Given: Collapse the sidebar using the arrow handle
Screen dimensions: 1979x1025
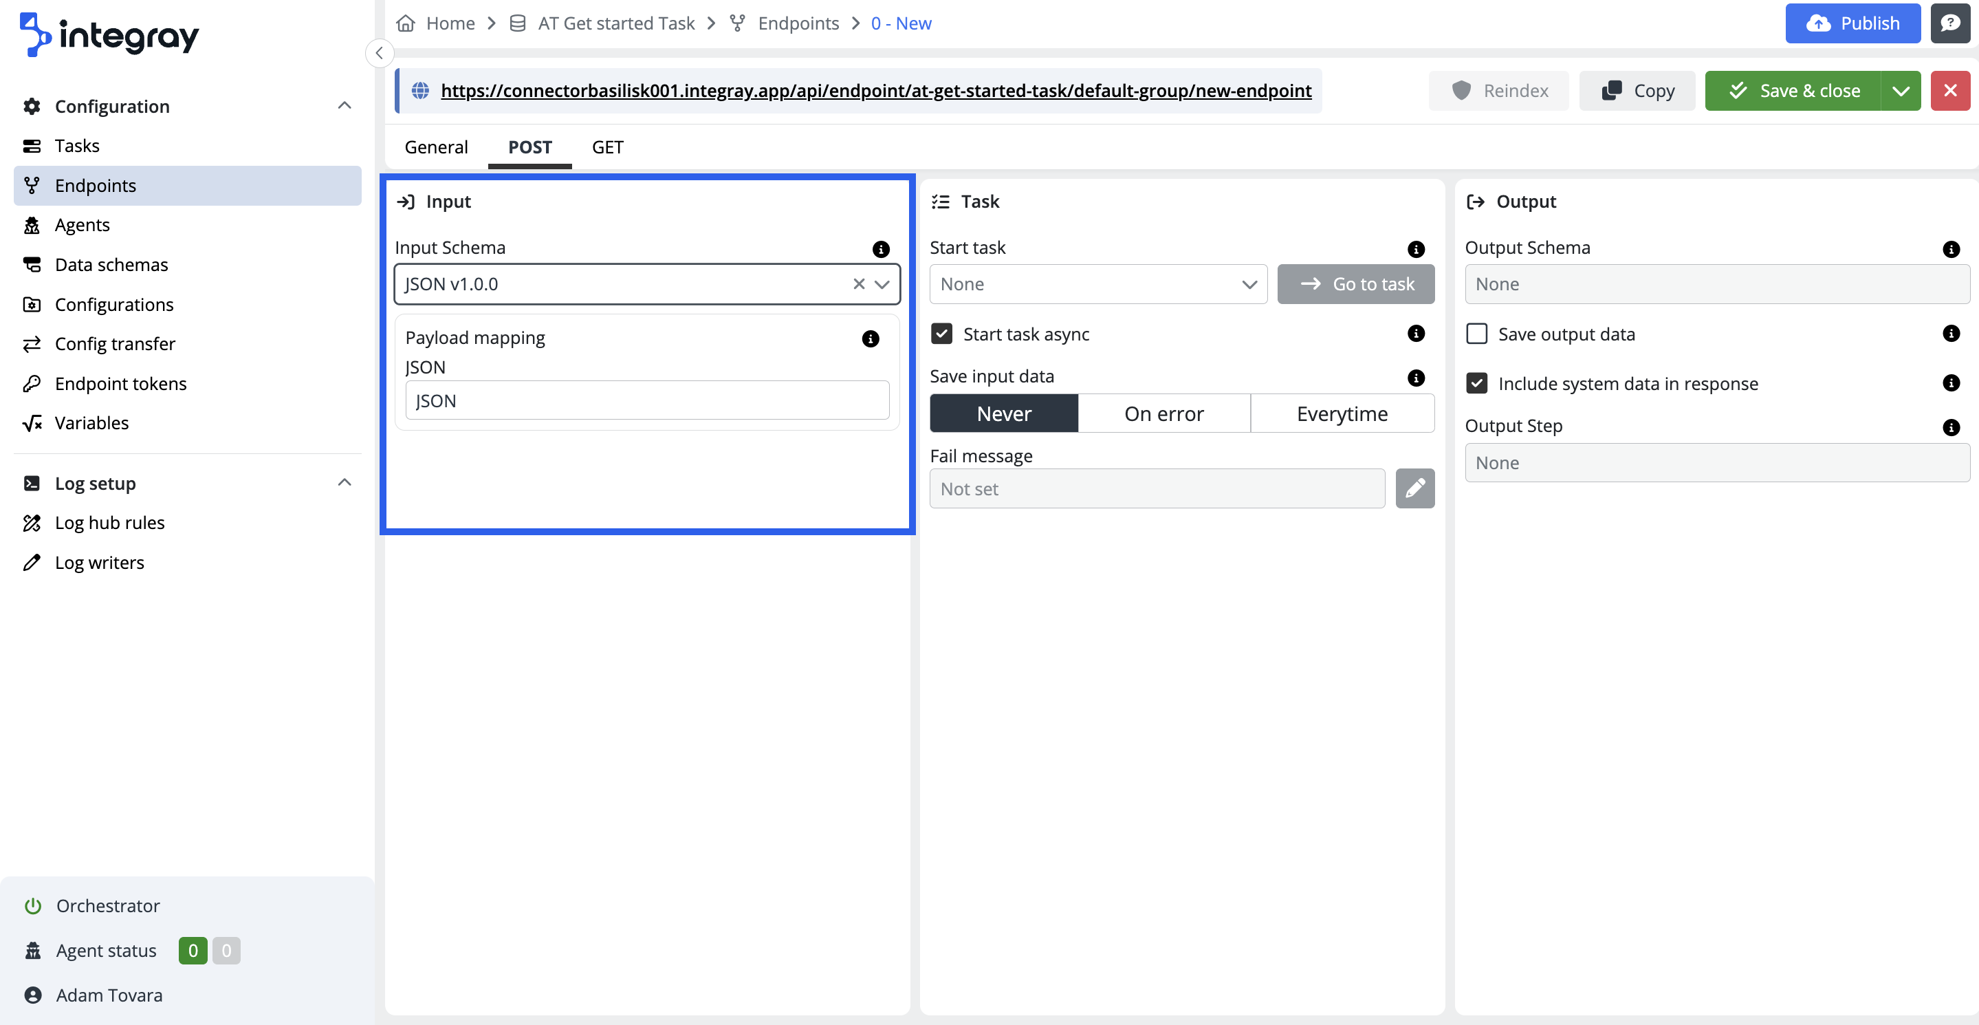Looking at the screenshot, I should (x=380, y=53).
